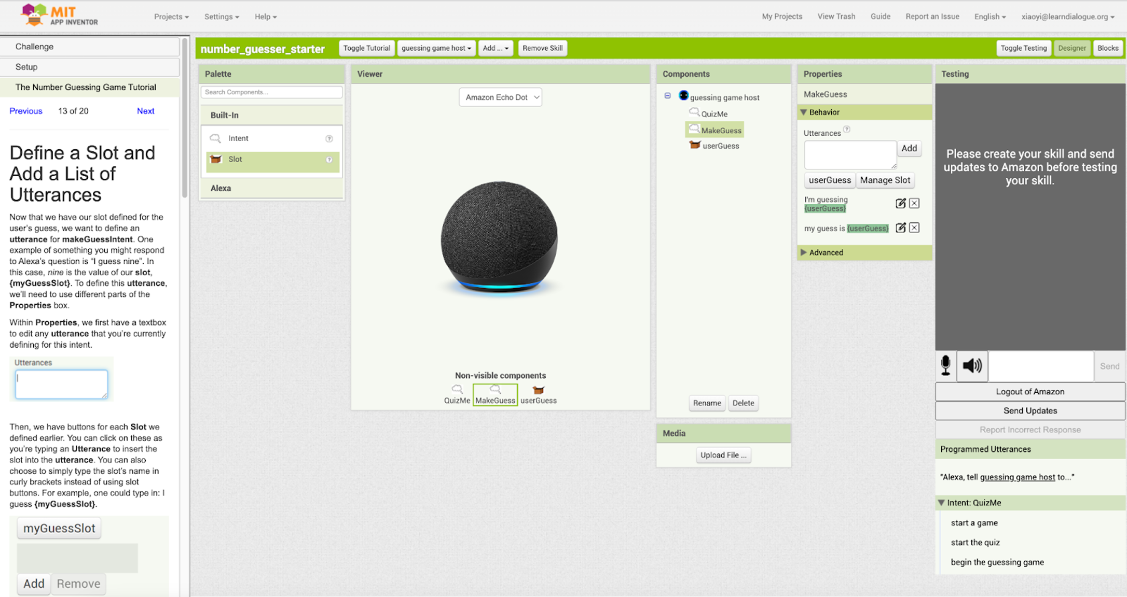Click the microphone icon in Testing panel
This screenshot has width=1127, height=597.
(x=945, y=366)
